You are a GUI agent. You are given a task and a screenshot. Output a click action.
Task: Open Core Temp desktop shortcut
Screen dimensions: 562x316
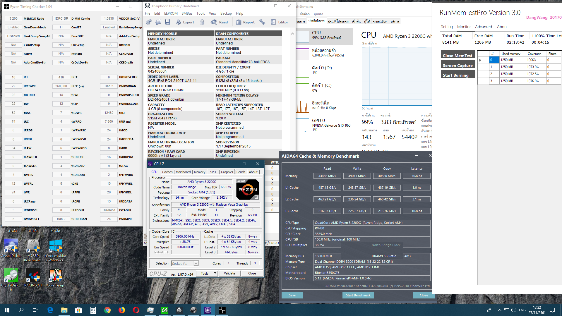55,277
